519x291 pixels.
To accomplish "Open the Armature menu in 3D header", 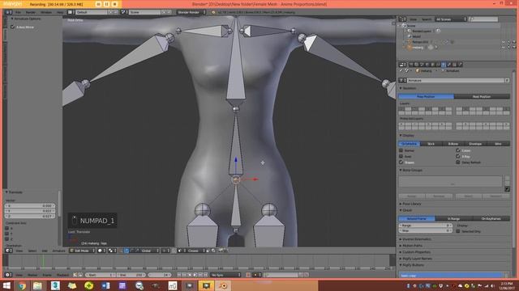I will tap(58, 251).
